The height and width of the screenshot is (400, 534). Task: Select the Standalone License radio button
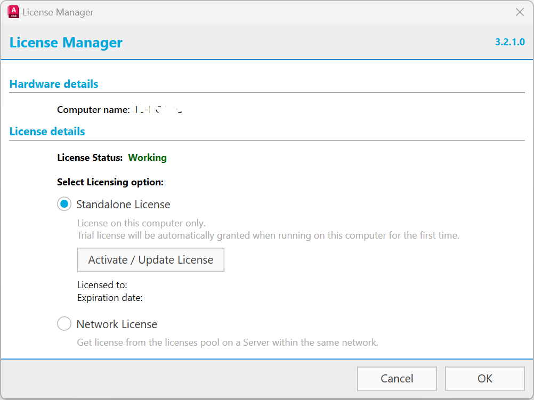[x=64, y=205]
